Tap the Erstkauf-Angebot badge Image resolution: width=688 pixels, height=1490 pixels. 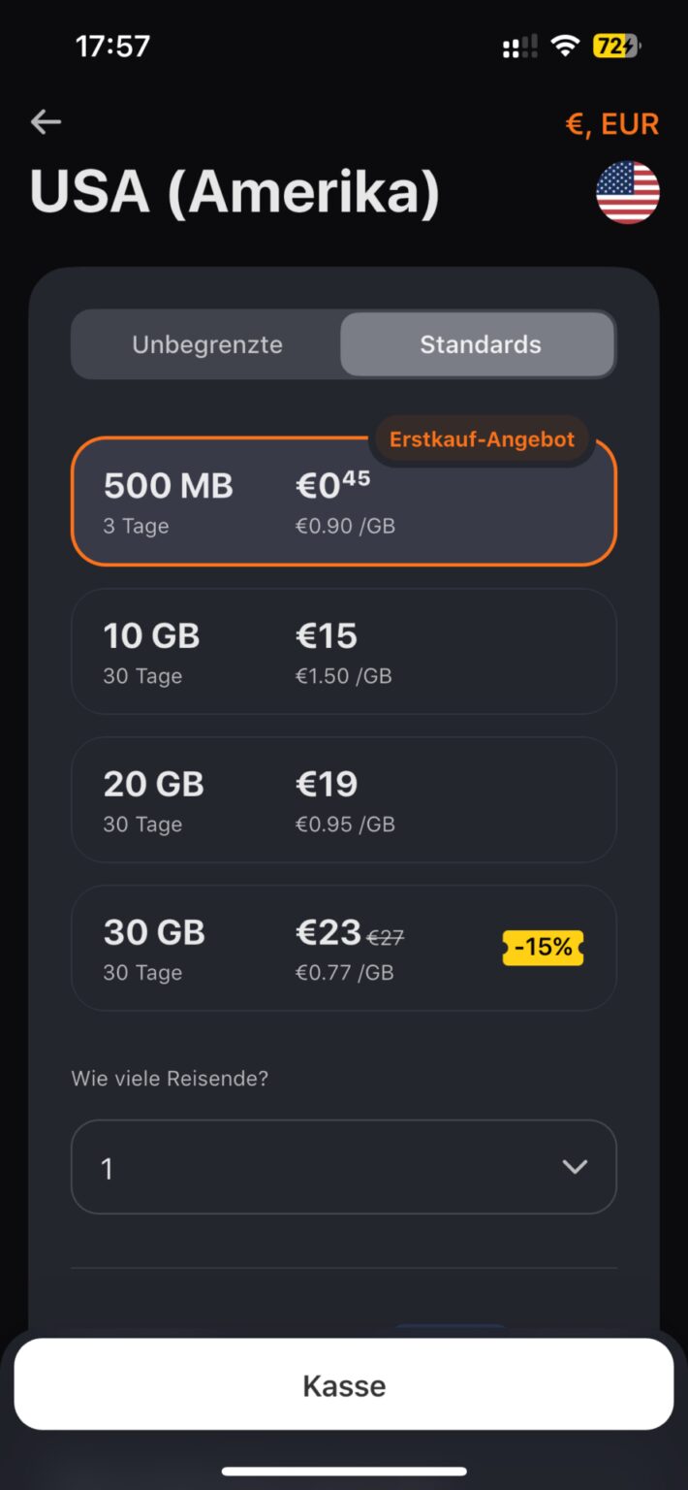481,439
